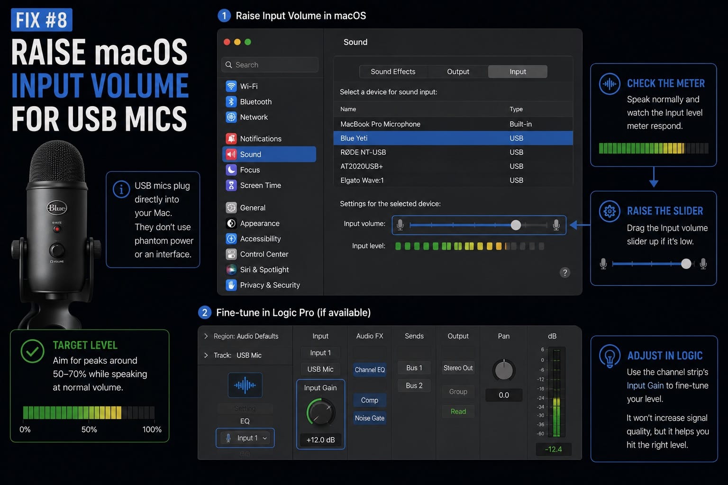This screenshot has height=485, width=728.
Task: Click the magnifier icon in Search field
Action: click(x=229, y=65)
